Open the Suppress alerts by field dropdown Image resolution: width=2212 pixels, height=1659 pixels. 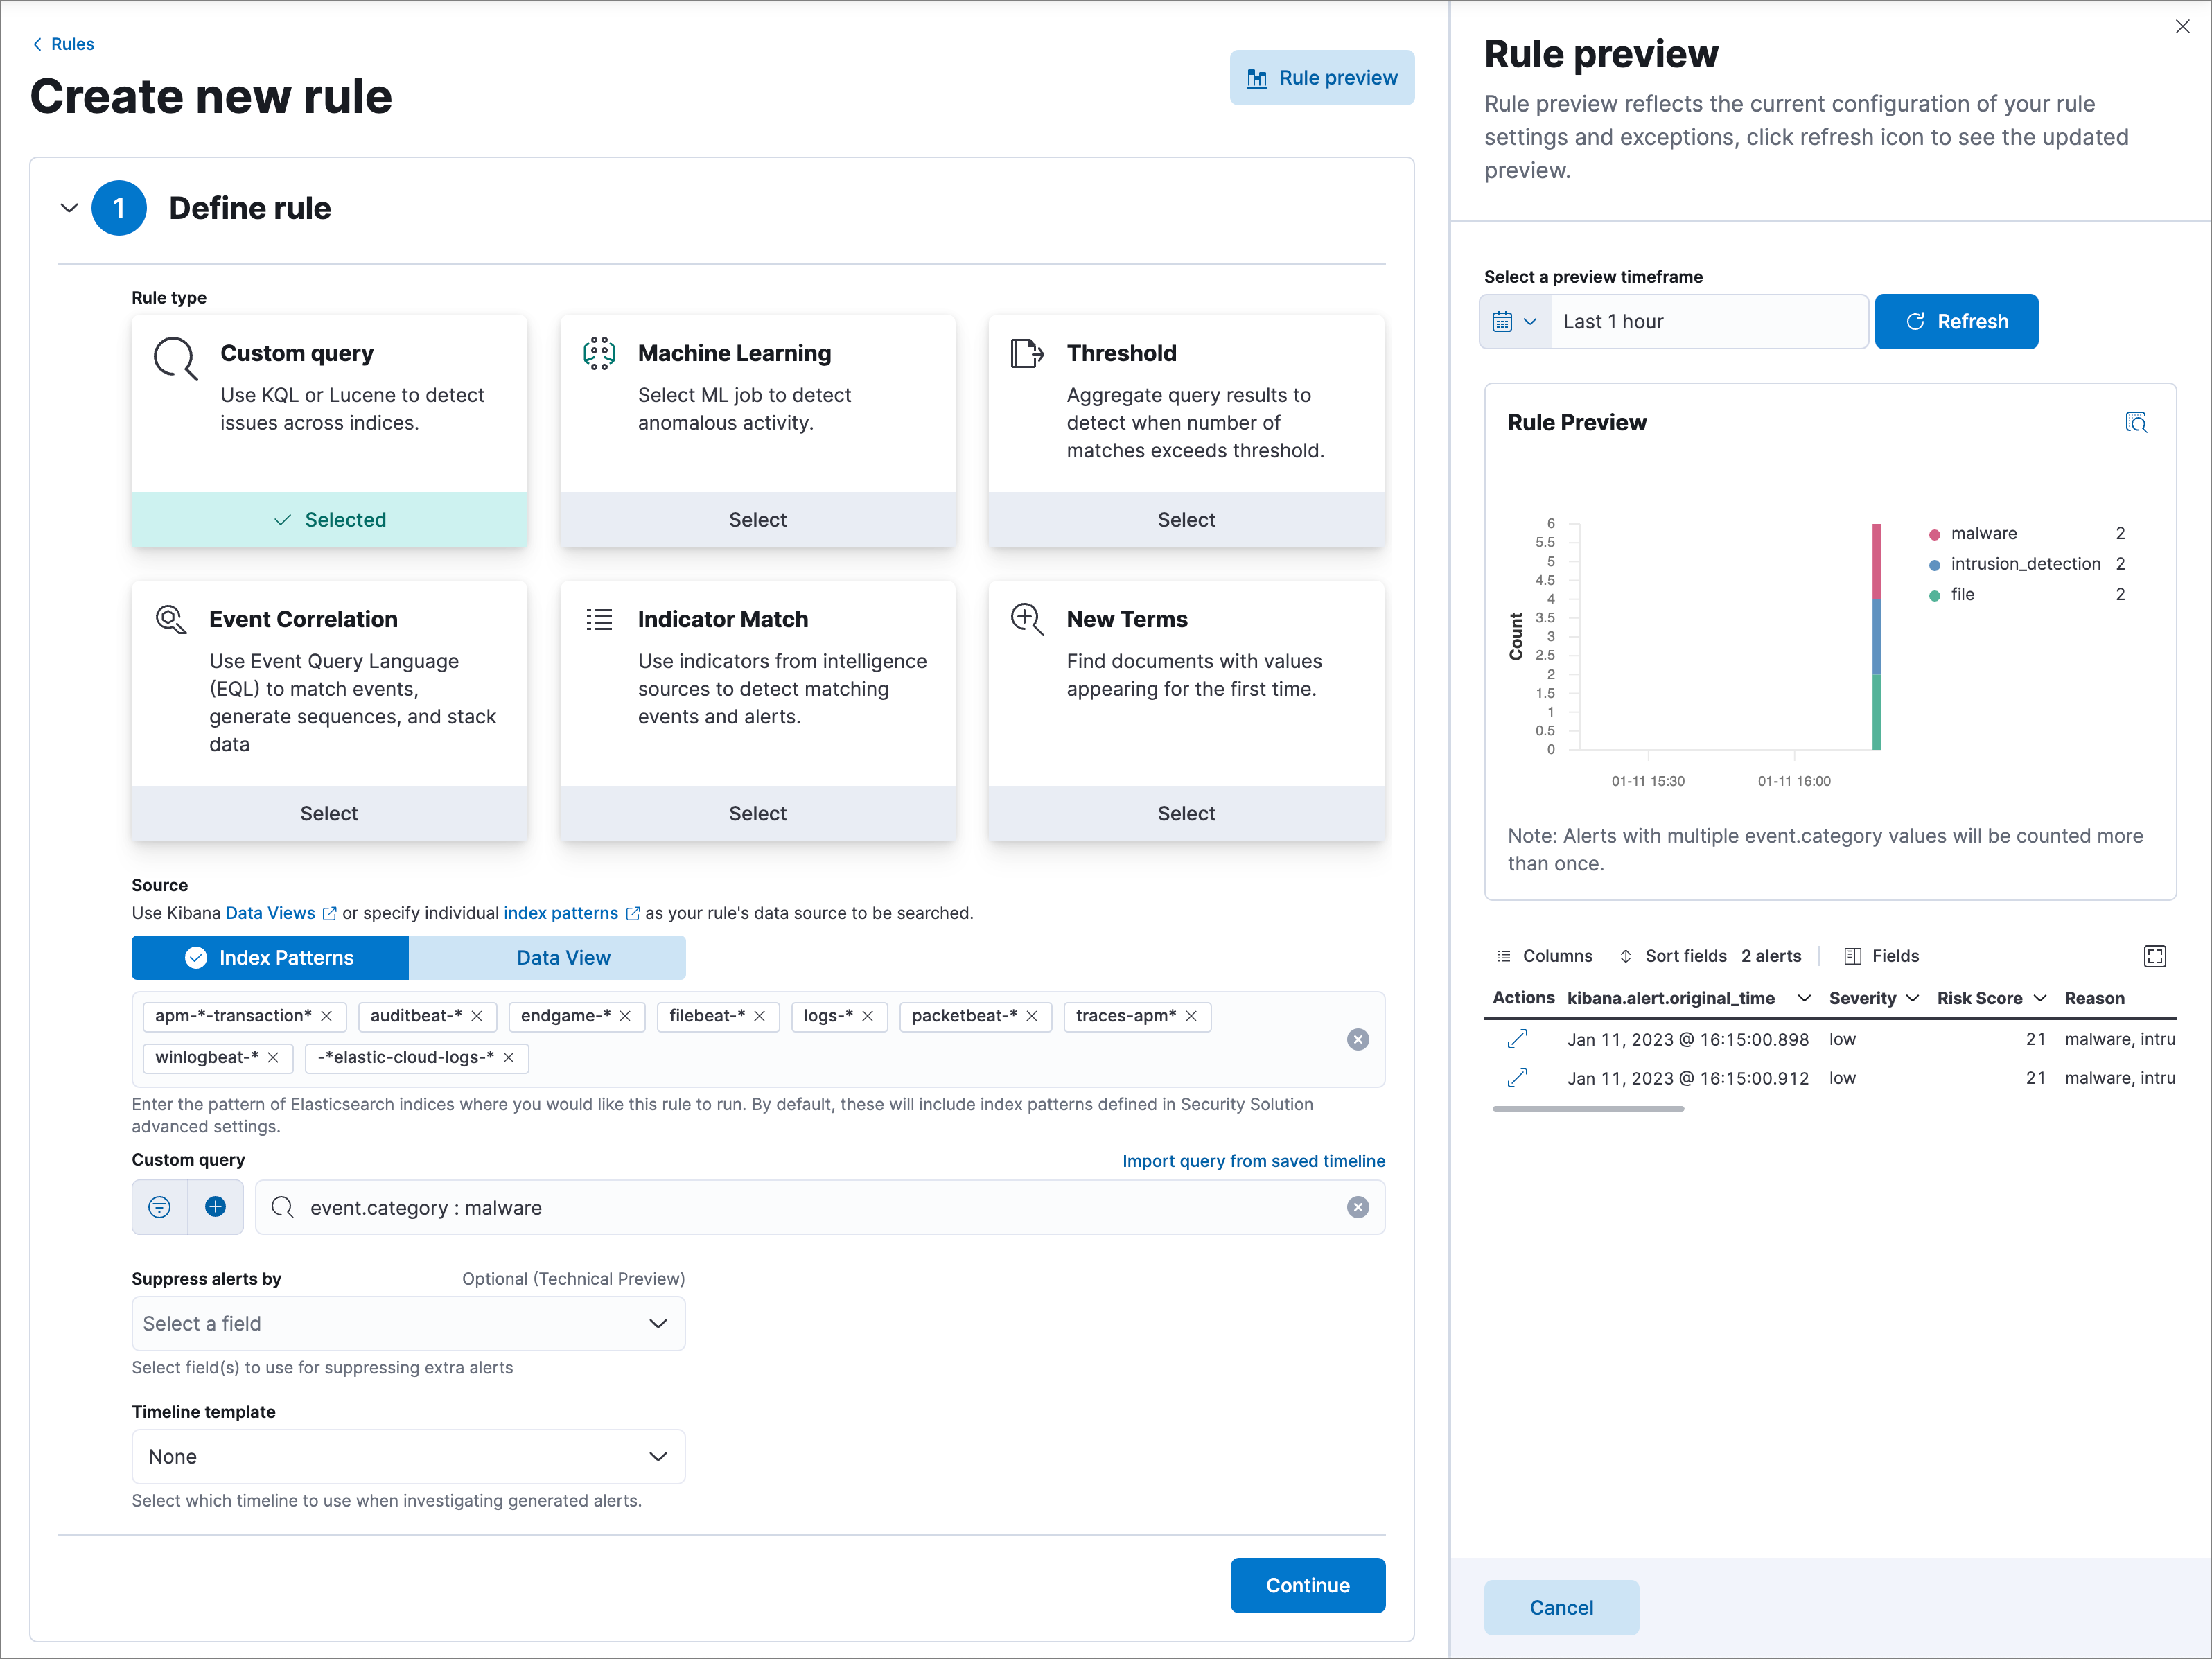tap(408, 1323)
